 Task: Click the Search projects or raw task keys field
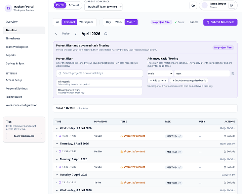[99, 73]
